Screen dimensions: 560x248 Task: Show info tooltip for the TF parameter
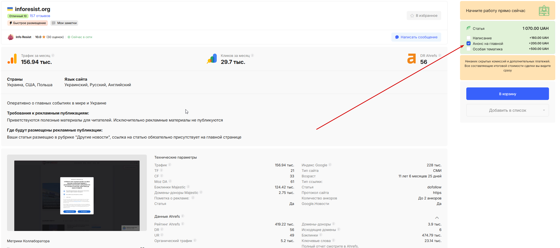click(x=161, y=170)
